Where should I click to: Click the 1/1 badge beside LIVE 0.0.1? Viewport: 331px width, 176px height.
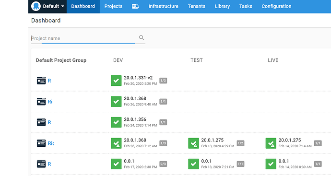pos(318,164)
